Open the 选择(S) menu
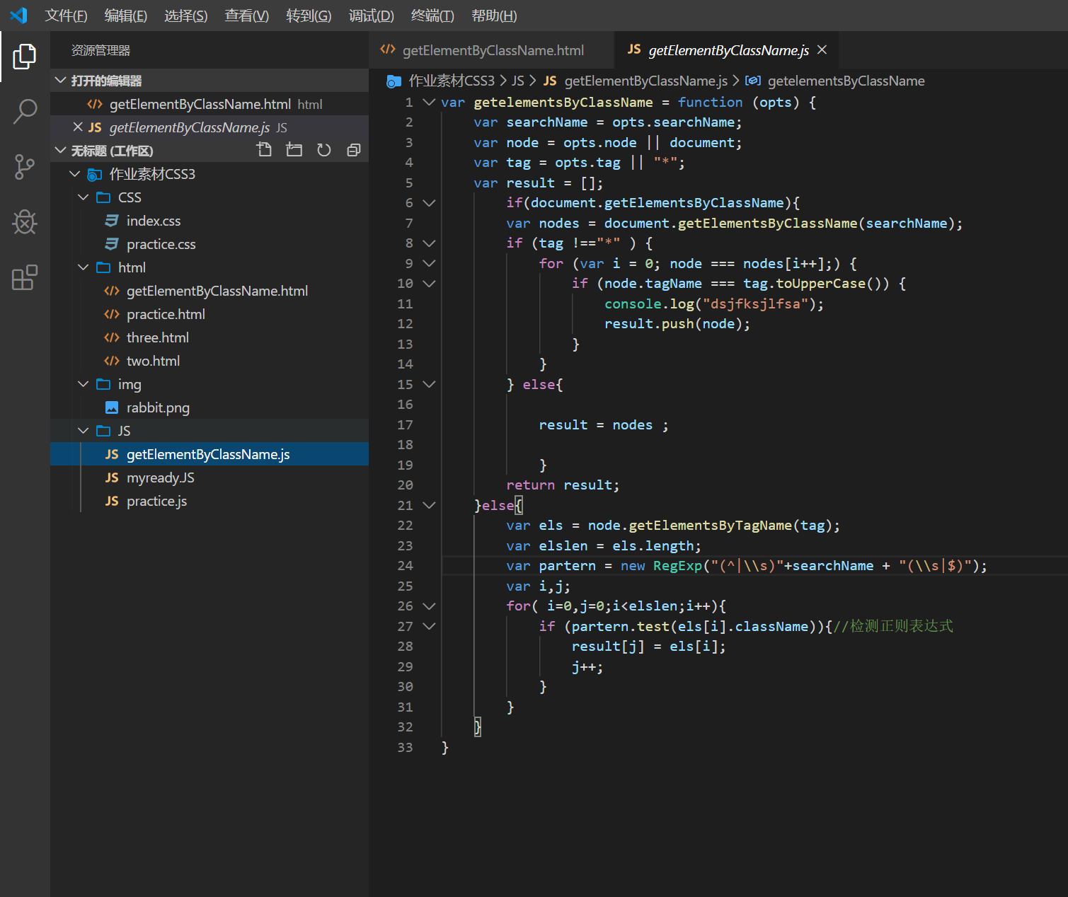1068x897 pixels. [x=186, y=16]
